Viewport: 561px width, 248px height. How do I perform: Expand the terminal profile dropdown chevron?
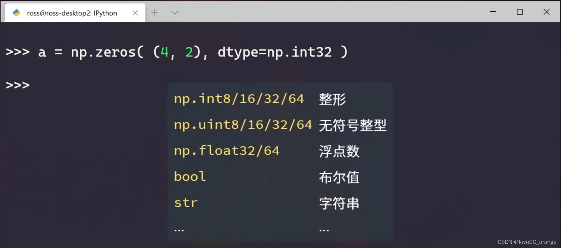tap(175, 13)
